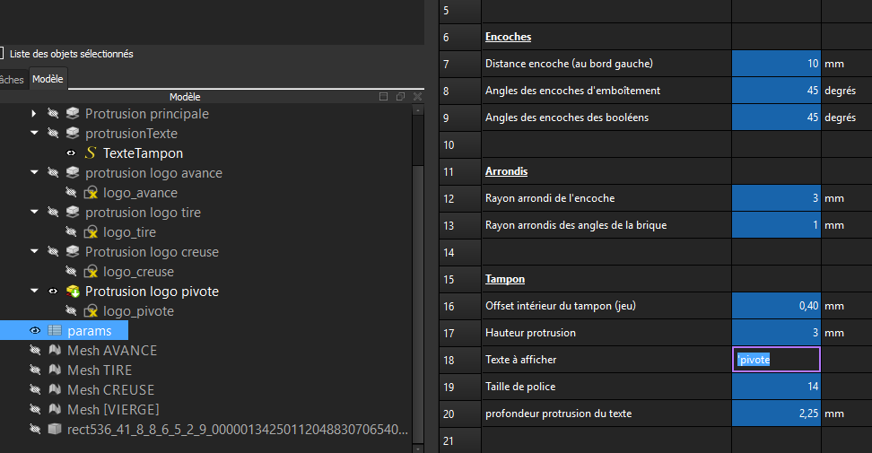The image size is (872, 453).
Task: Hide Protrusion logo pivote via eye icon
Action: pos(53,292)
